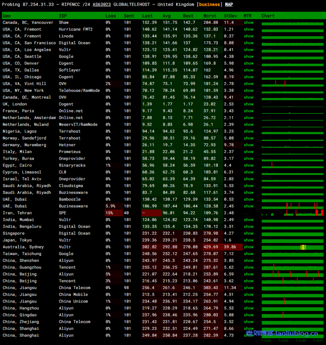
Task: Open the AS63023 link in header
Action: coord(102,5)
